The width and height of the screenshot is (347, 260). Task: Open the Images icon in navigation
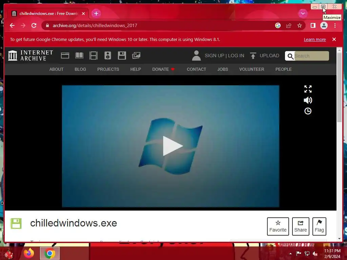[x=136, y=56]
